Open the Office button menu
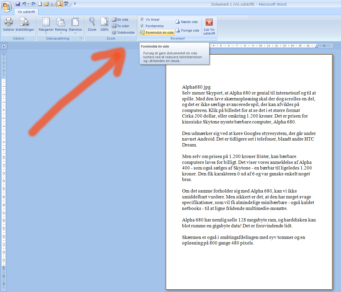Image resolution: width=341 pixels, height=292 pixels. coord(7,6)
